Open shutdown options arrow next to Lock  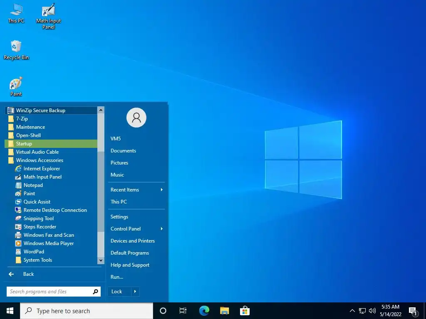click(135, 292)
